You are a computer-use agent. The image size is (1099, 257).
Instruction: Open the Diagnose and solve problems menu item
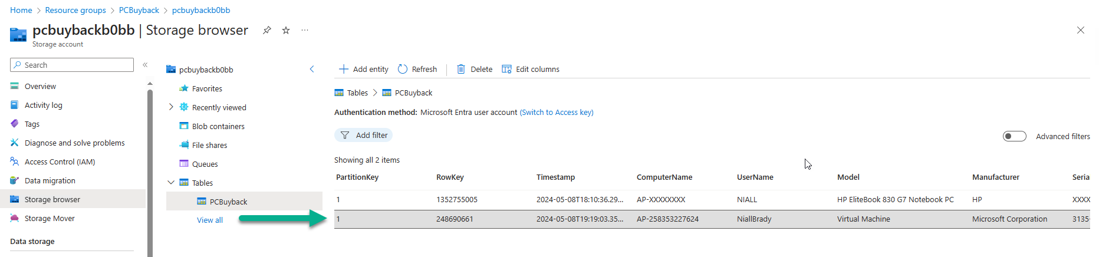[x=74, y=143]
